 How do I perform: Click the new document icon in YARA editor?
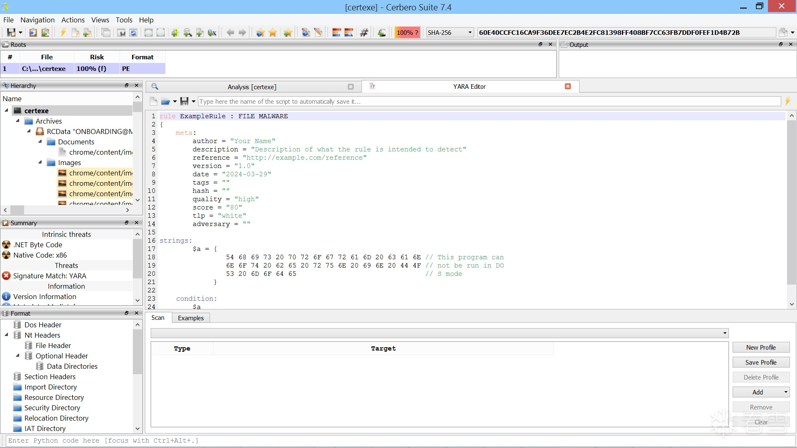click(x=154, y=101)
